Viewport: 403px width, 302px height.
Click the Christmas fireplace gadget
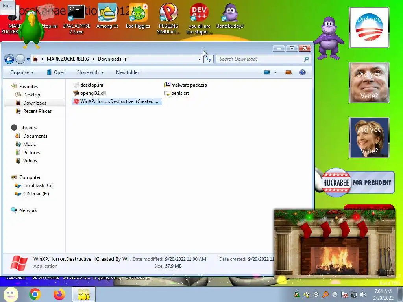pos(335,243)
